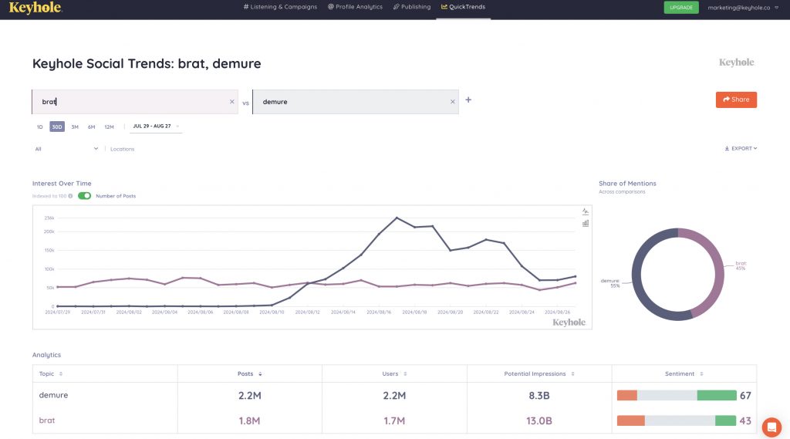Clear the brat search term
The image size is (790, 439).
click(231, 102)
